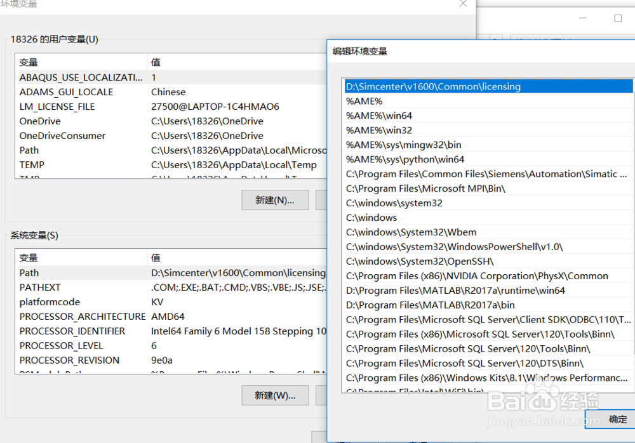Close the 环境变量 dialog
This screenshot has width=635, height=443.
point(463,4)
